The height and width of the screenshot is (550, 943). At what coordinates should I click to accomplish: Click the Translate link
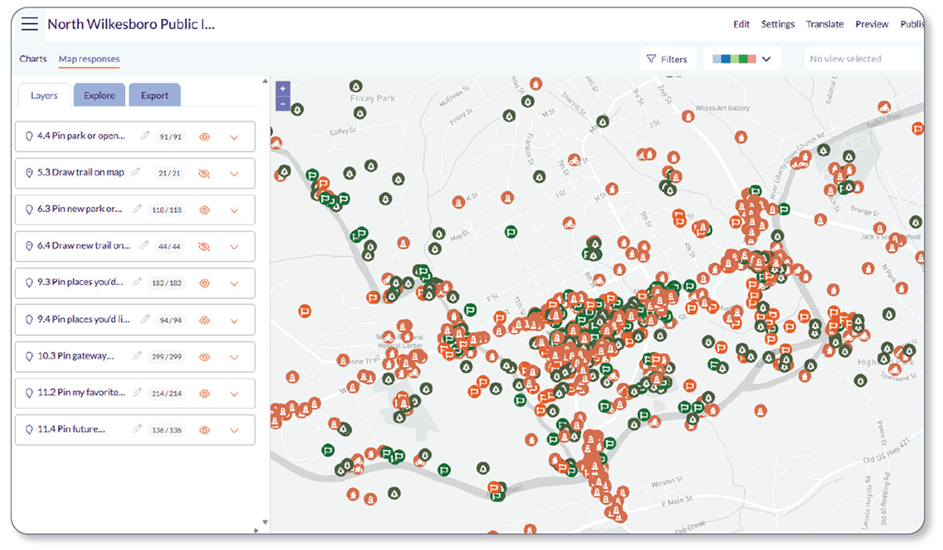824,24
